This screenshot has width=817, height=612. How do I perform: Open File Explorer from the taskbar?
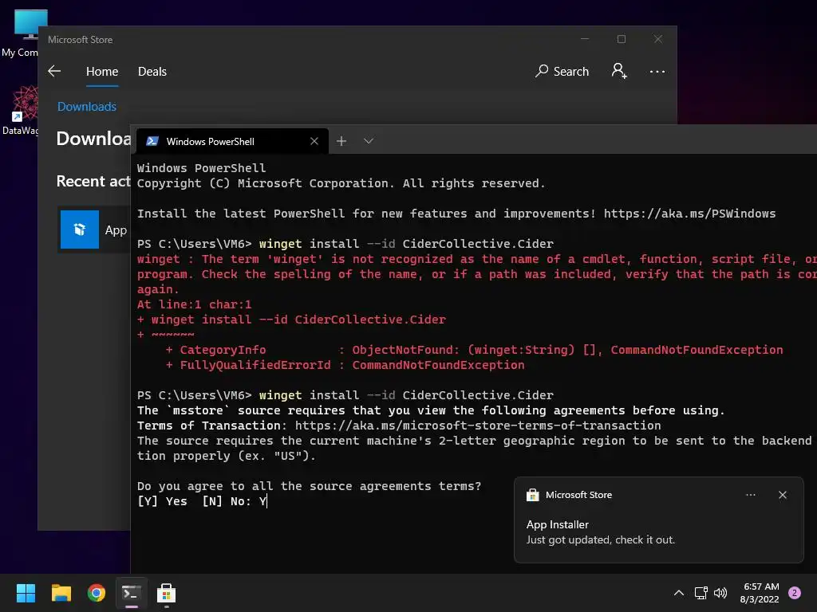[x=61, y=593]
